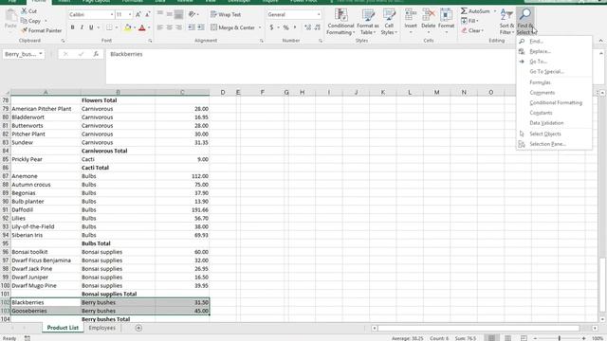Apply Percent Style

tap(285, 27)
